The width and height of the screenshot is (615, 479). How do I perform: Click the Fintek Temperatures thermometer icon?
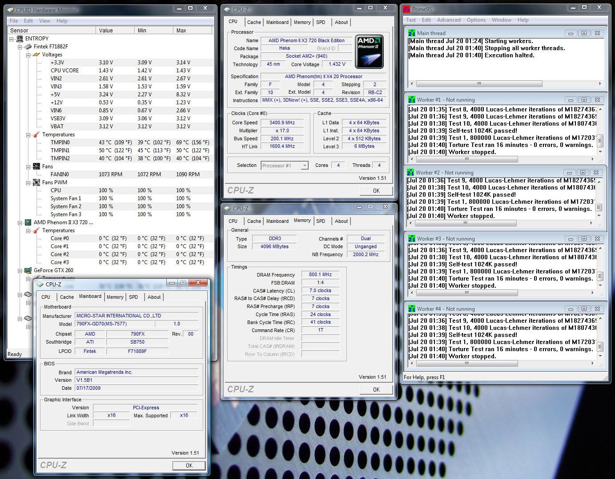pyautogui.click(x=36, y=135)
